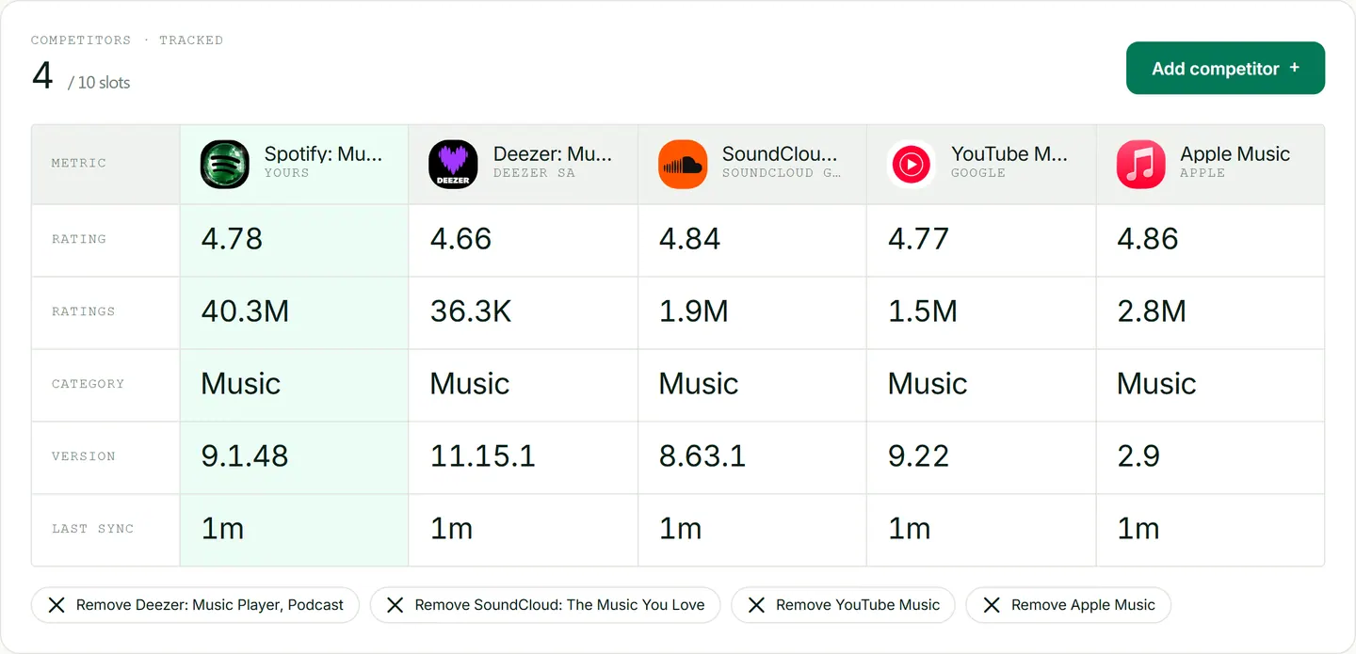Click ratings count 36.3K
The width and height of the screenshot is (1356, 654).
click(471, 311)
